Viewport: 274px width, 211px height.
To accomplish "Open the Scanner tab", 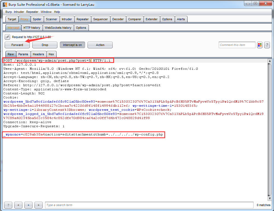I will [52, 19].
